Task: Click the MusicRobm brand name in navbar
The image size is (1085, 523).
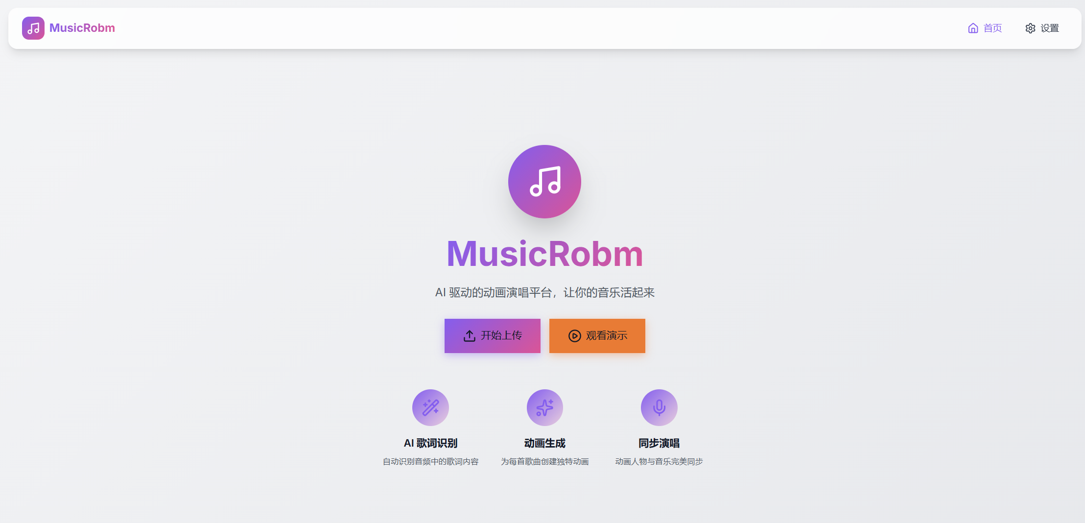Action: [x=82, y=28]
